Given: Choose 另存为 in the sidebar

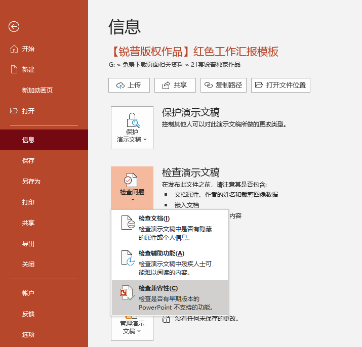Looking at the screenshot, I should click(x=44, y=182).
